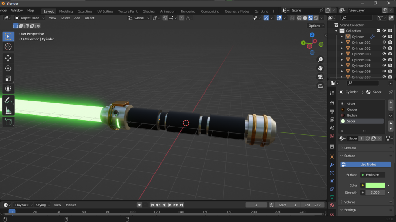Expand Cylinder.001 in outliner
Screen dimensions: 396x222
(342, 42)
